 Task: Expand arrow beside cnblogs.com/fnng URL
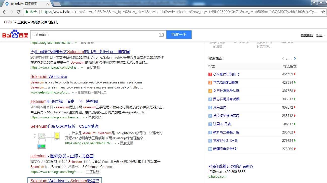[82, 172]
